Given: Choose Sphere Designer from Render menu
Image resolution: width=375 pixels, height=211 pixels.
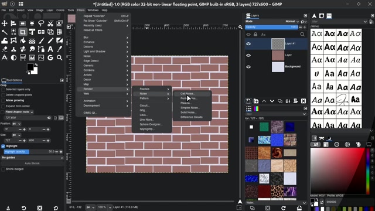Looking at the screenshot, I should point(152,124).
